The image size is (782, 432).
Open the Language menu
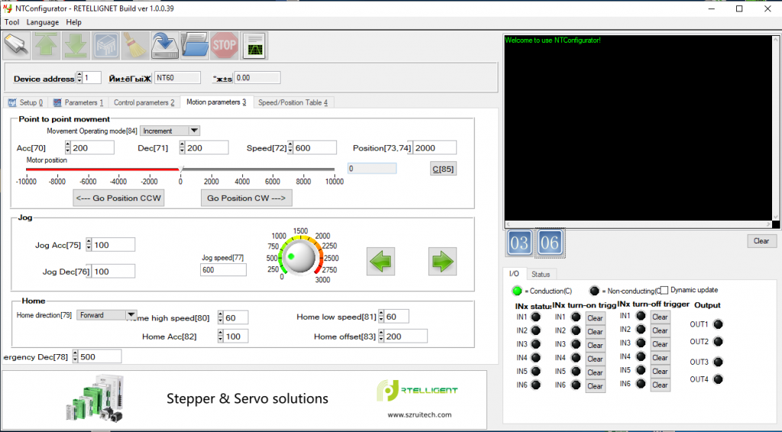(x=42, y=22)
